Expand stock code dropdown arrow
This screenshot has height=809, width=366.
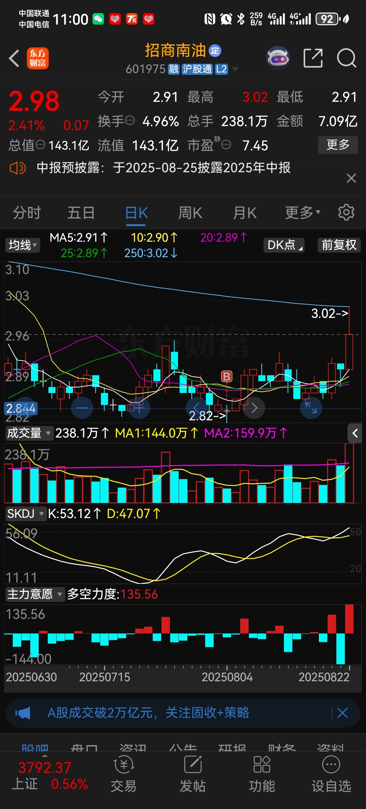(x=235, y=69)
